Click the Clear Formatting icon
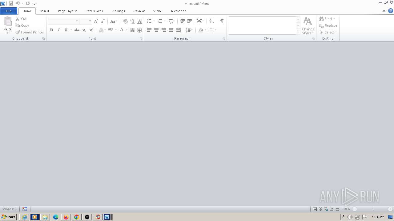The image size is (394, 221). [x=125, y=21]
